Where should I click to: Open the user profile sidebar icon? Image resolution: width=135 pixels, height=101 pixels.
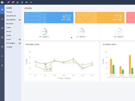2,19
